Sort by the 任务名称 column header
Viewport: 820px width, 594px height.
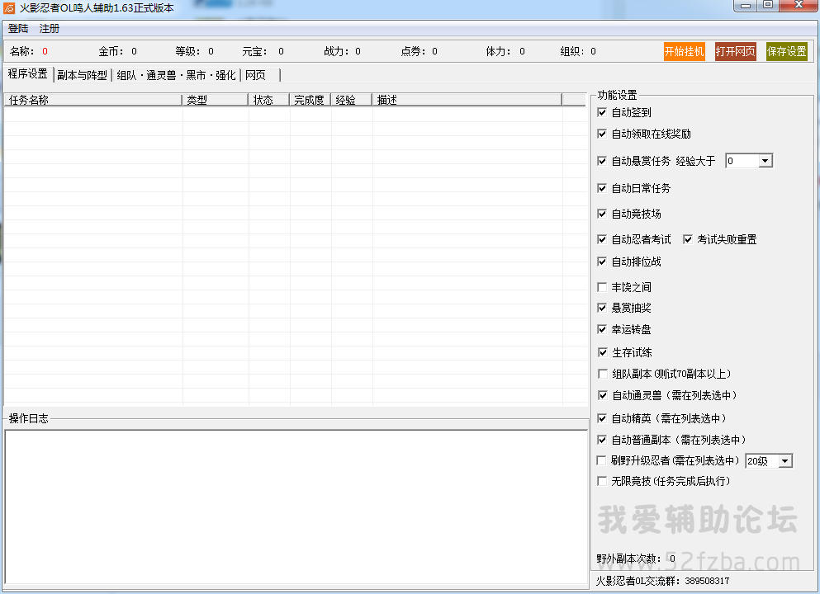(x=92, y=100)
